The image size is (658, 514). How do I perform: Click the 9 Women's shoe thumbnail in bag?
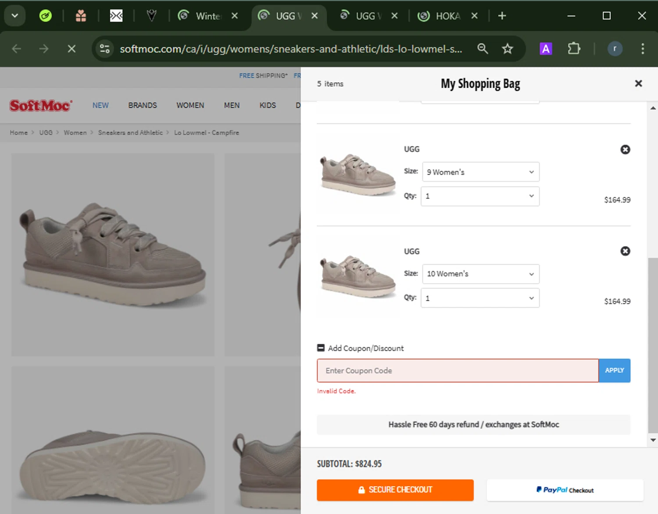pos(358,174)
